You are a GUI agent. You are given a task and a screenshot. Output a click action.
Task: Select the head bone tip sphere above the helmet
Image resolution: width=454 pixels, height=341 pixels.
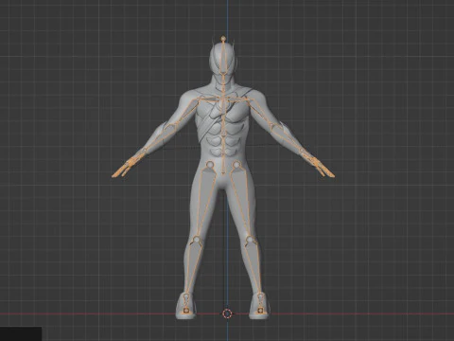point(223,39)
